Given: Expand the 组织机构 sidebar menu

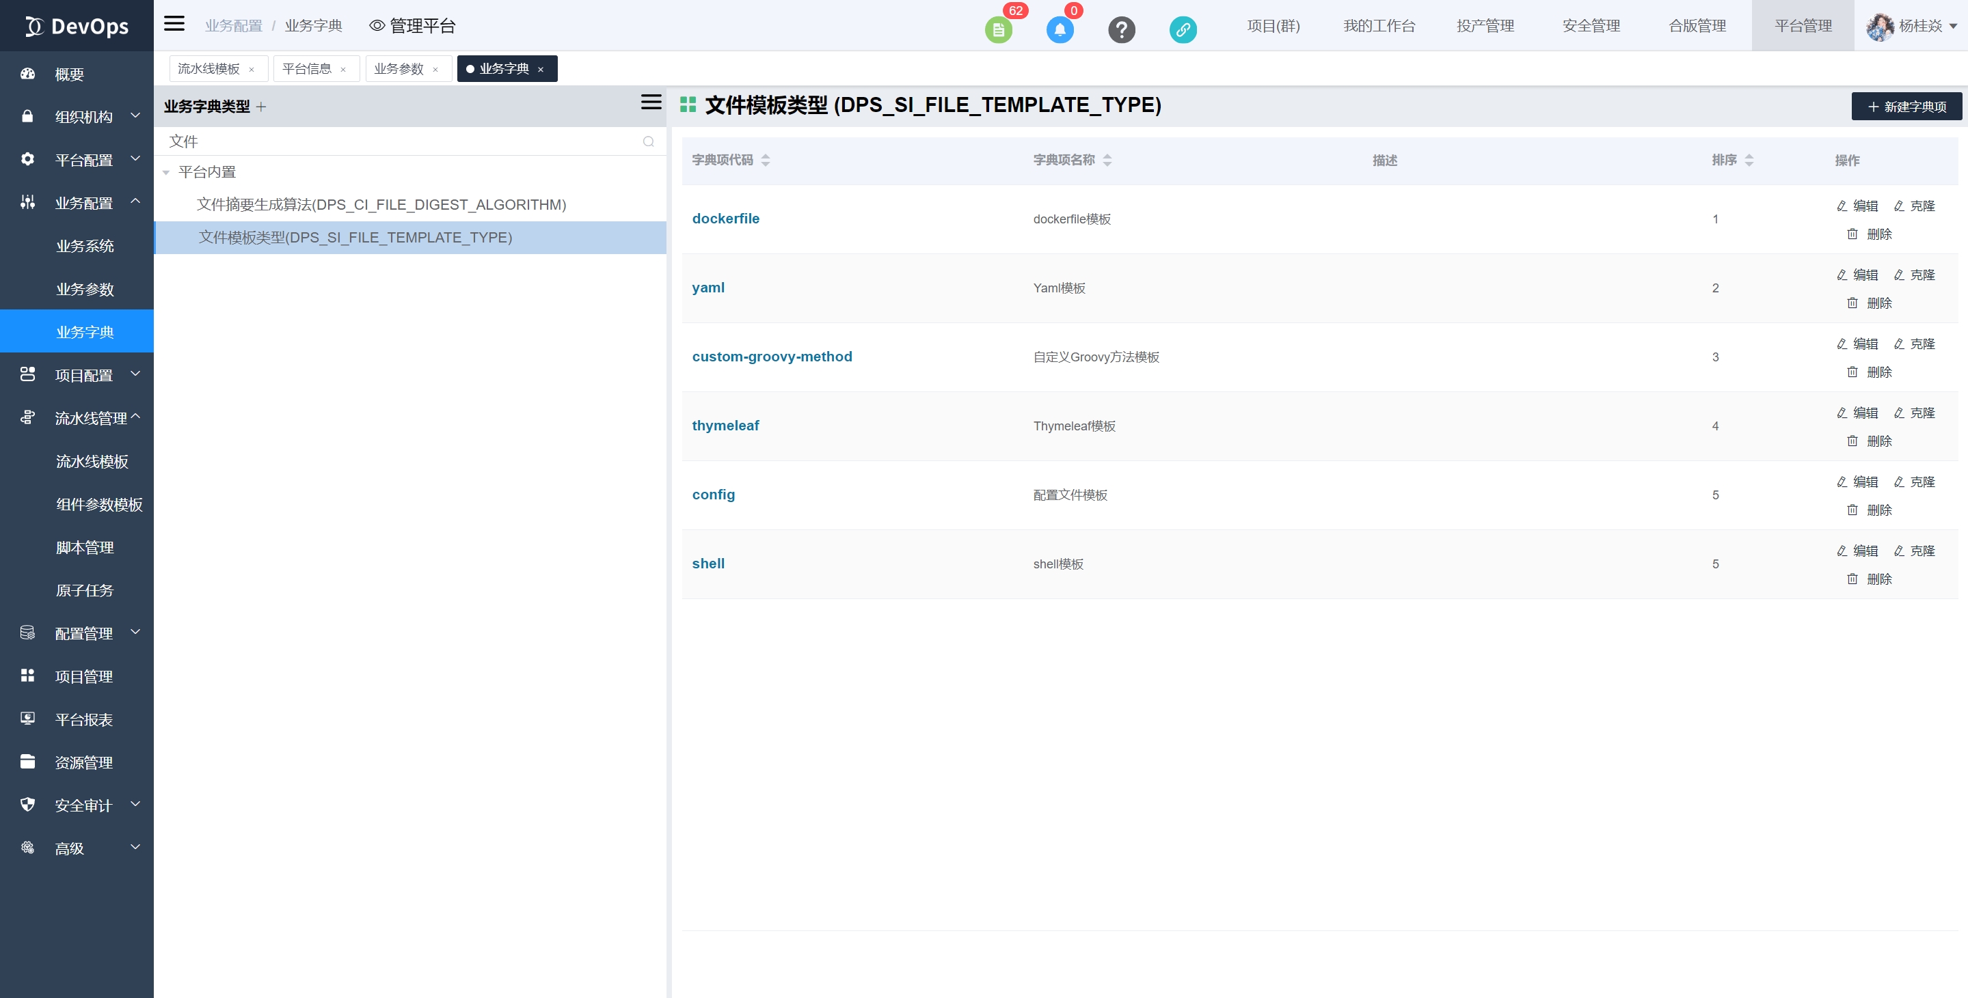Looking at the screenshot, I should click(x=84, y=117).
